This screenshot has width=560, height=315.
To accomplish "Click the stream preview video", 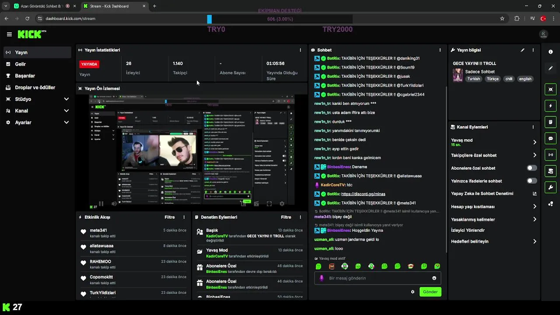I will (192, 151).
